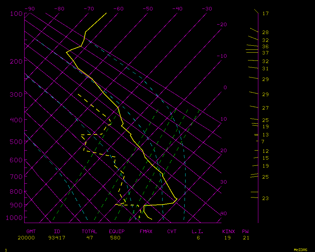
Task: Select the station ID value 93417
Action: pyautogui.click(x=57, y=238)
